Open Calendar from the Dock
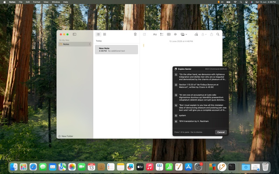 click(x=91, y=167)
